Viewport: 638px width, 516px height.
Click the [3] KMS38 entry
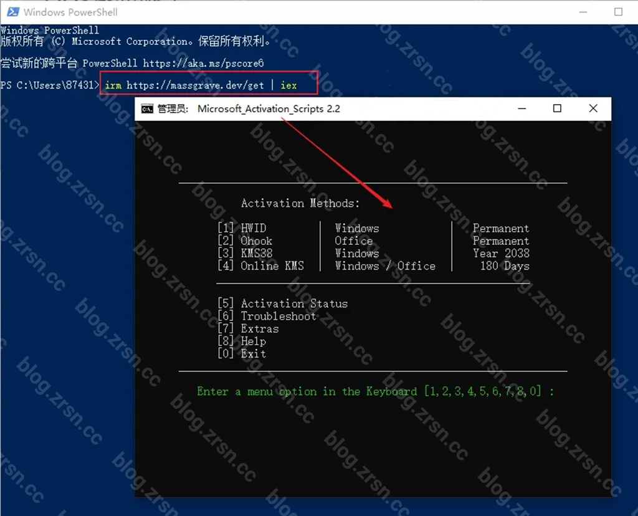coord(245,253)
